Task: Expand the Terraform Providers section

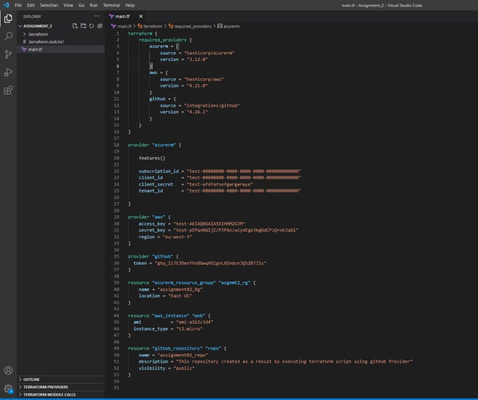Action: tap(45, 387)
